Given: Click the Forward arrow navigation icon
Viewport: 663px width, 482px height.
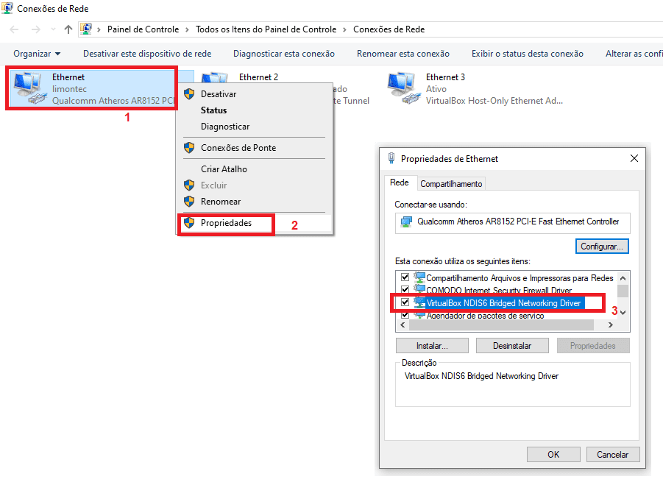Looking at the screenshot, I should 36,29.
